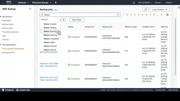The width and height of the screenshot is (180, 101).
Task: Open backup job BC83577F-2F7A-4C30
Action: click(49, 79)
